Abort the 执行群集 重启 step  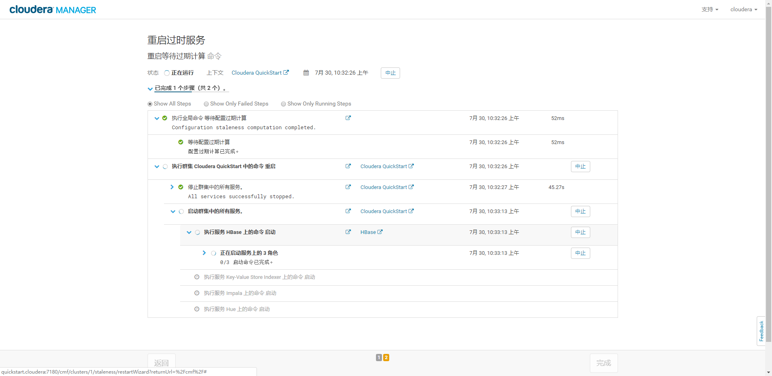click(581, 167)
